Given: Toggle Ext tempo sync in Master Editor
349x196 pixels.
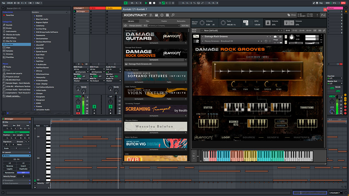Looking at the screenshot, I should click(246, 21).
